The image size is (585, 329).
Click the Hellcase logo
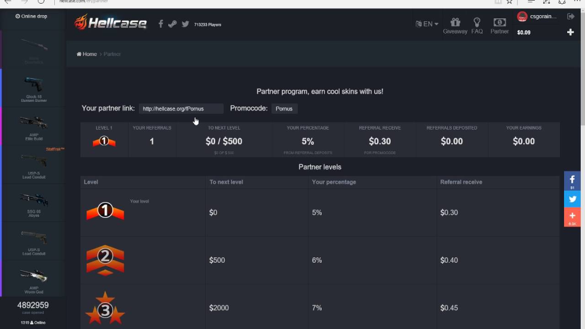click(x=111, y=22)
